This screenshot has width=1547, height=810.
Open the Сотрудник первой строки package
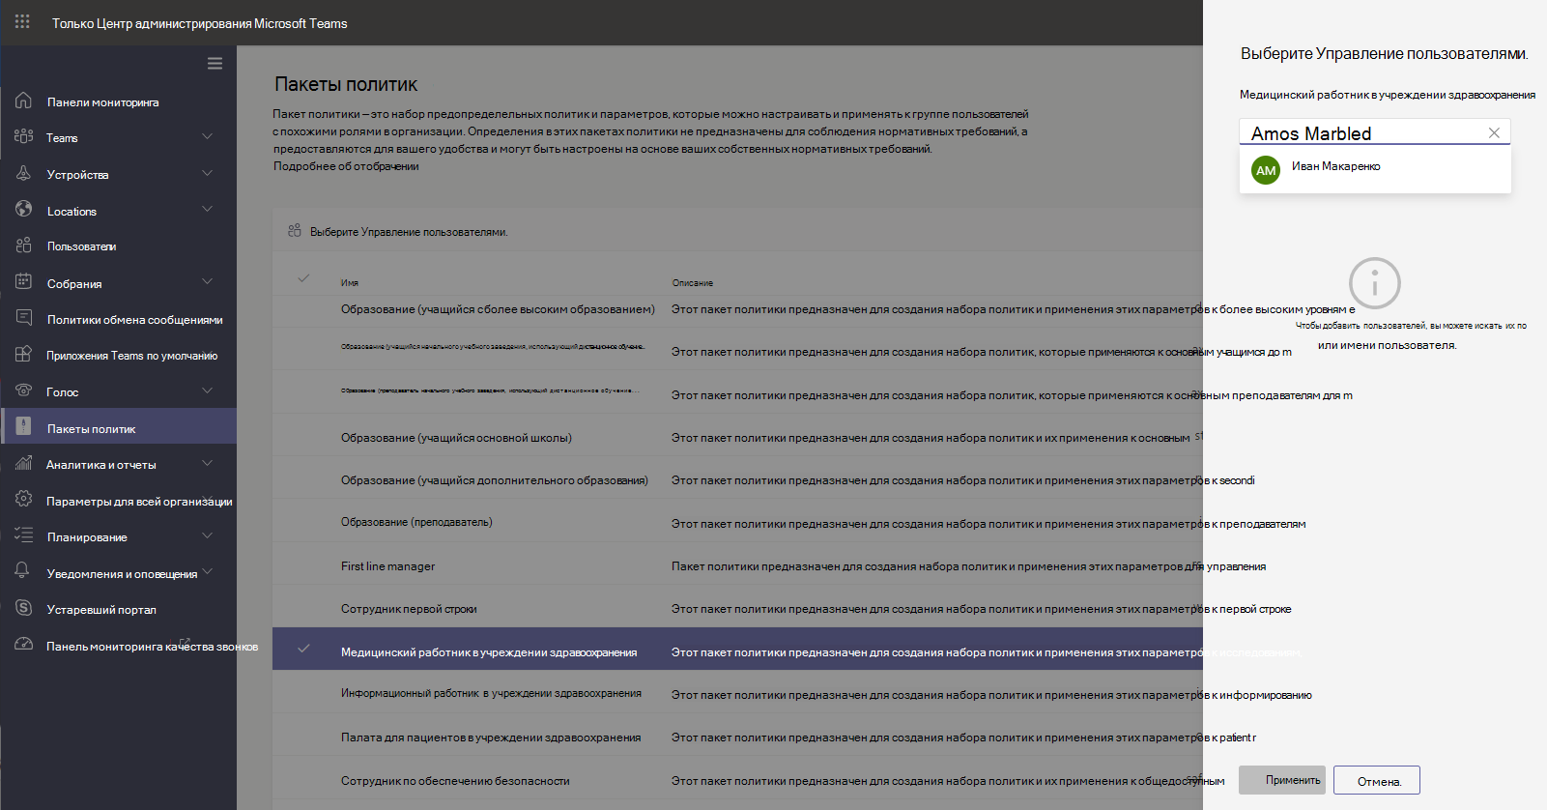[x=409, y=609]
